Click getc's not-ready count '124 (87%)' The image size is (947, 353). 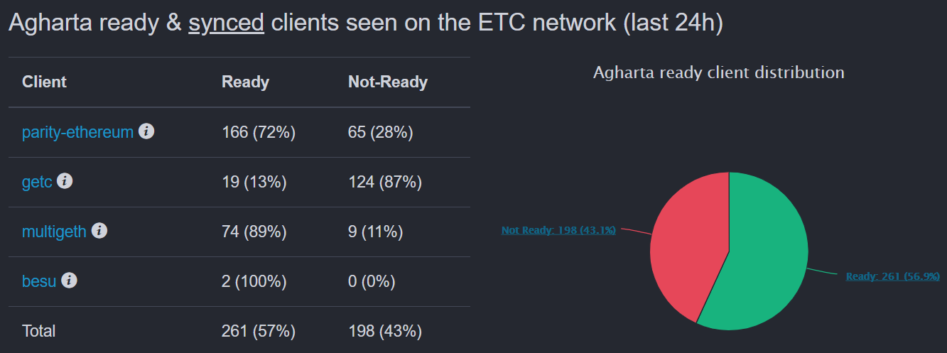(384, 182)
